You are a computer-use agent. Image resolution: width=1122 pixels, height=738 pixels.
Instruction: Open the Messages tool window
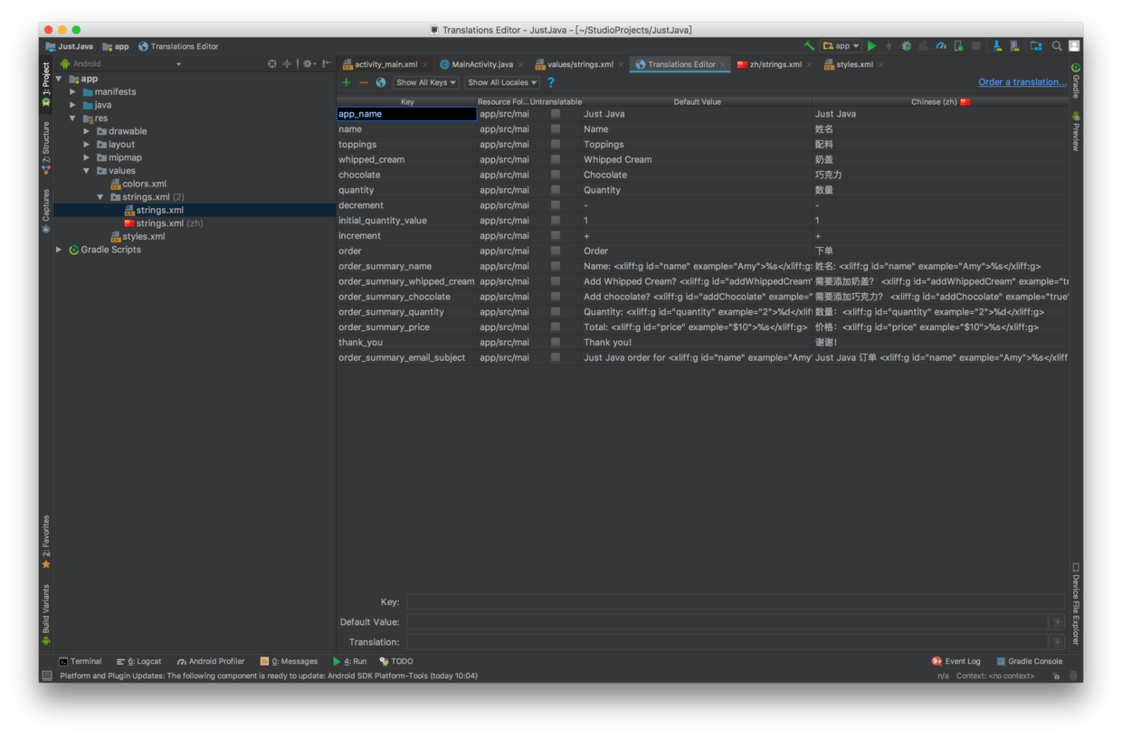(289, 661)
